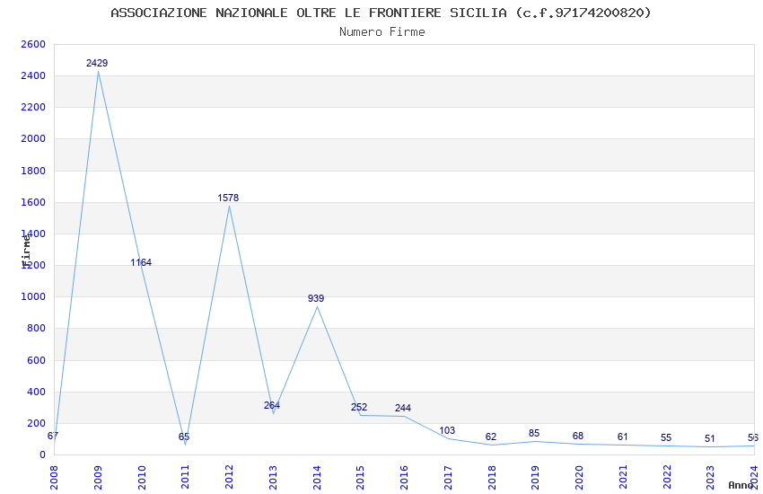Click the y-axis value 0

pyautogui.click(x=42, y=454)
